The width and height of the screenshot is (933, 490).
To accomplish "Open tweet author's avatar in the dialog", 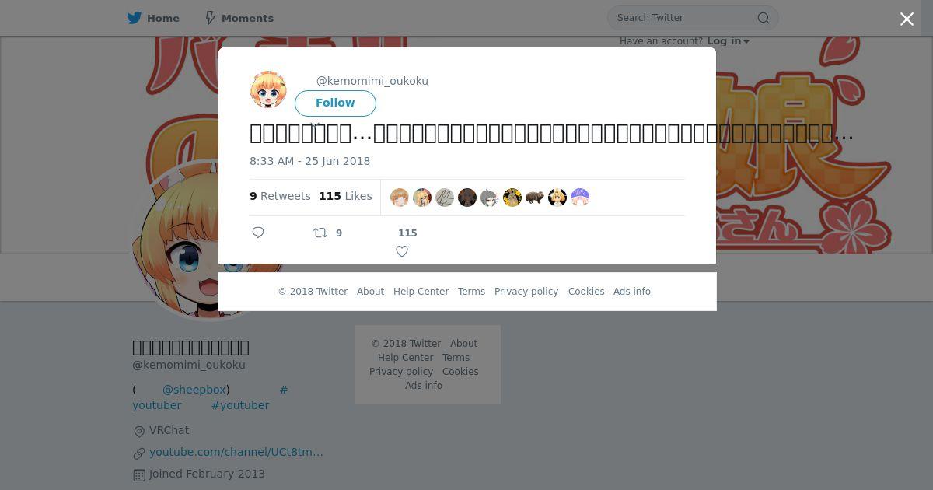I will tap(268, 89).
